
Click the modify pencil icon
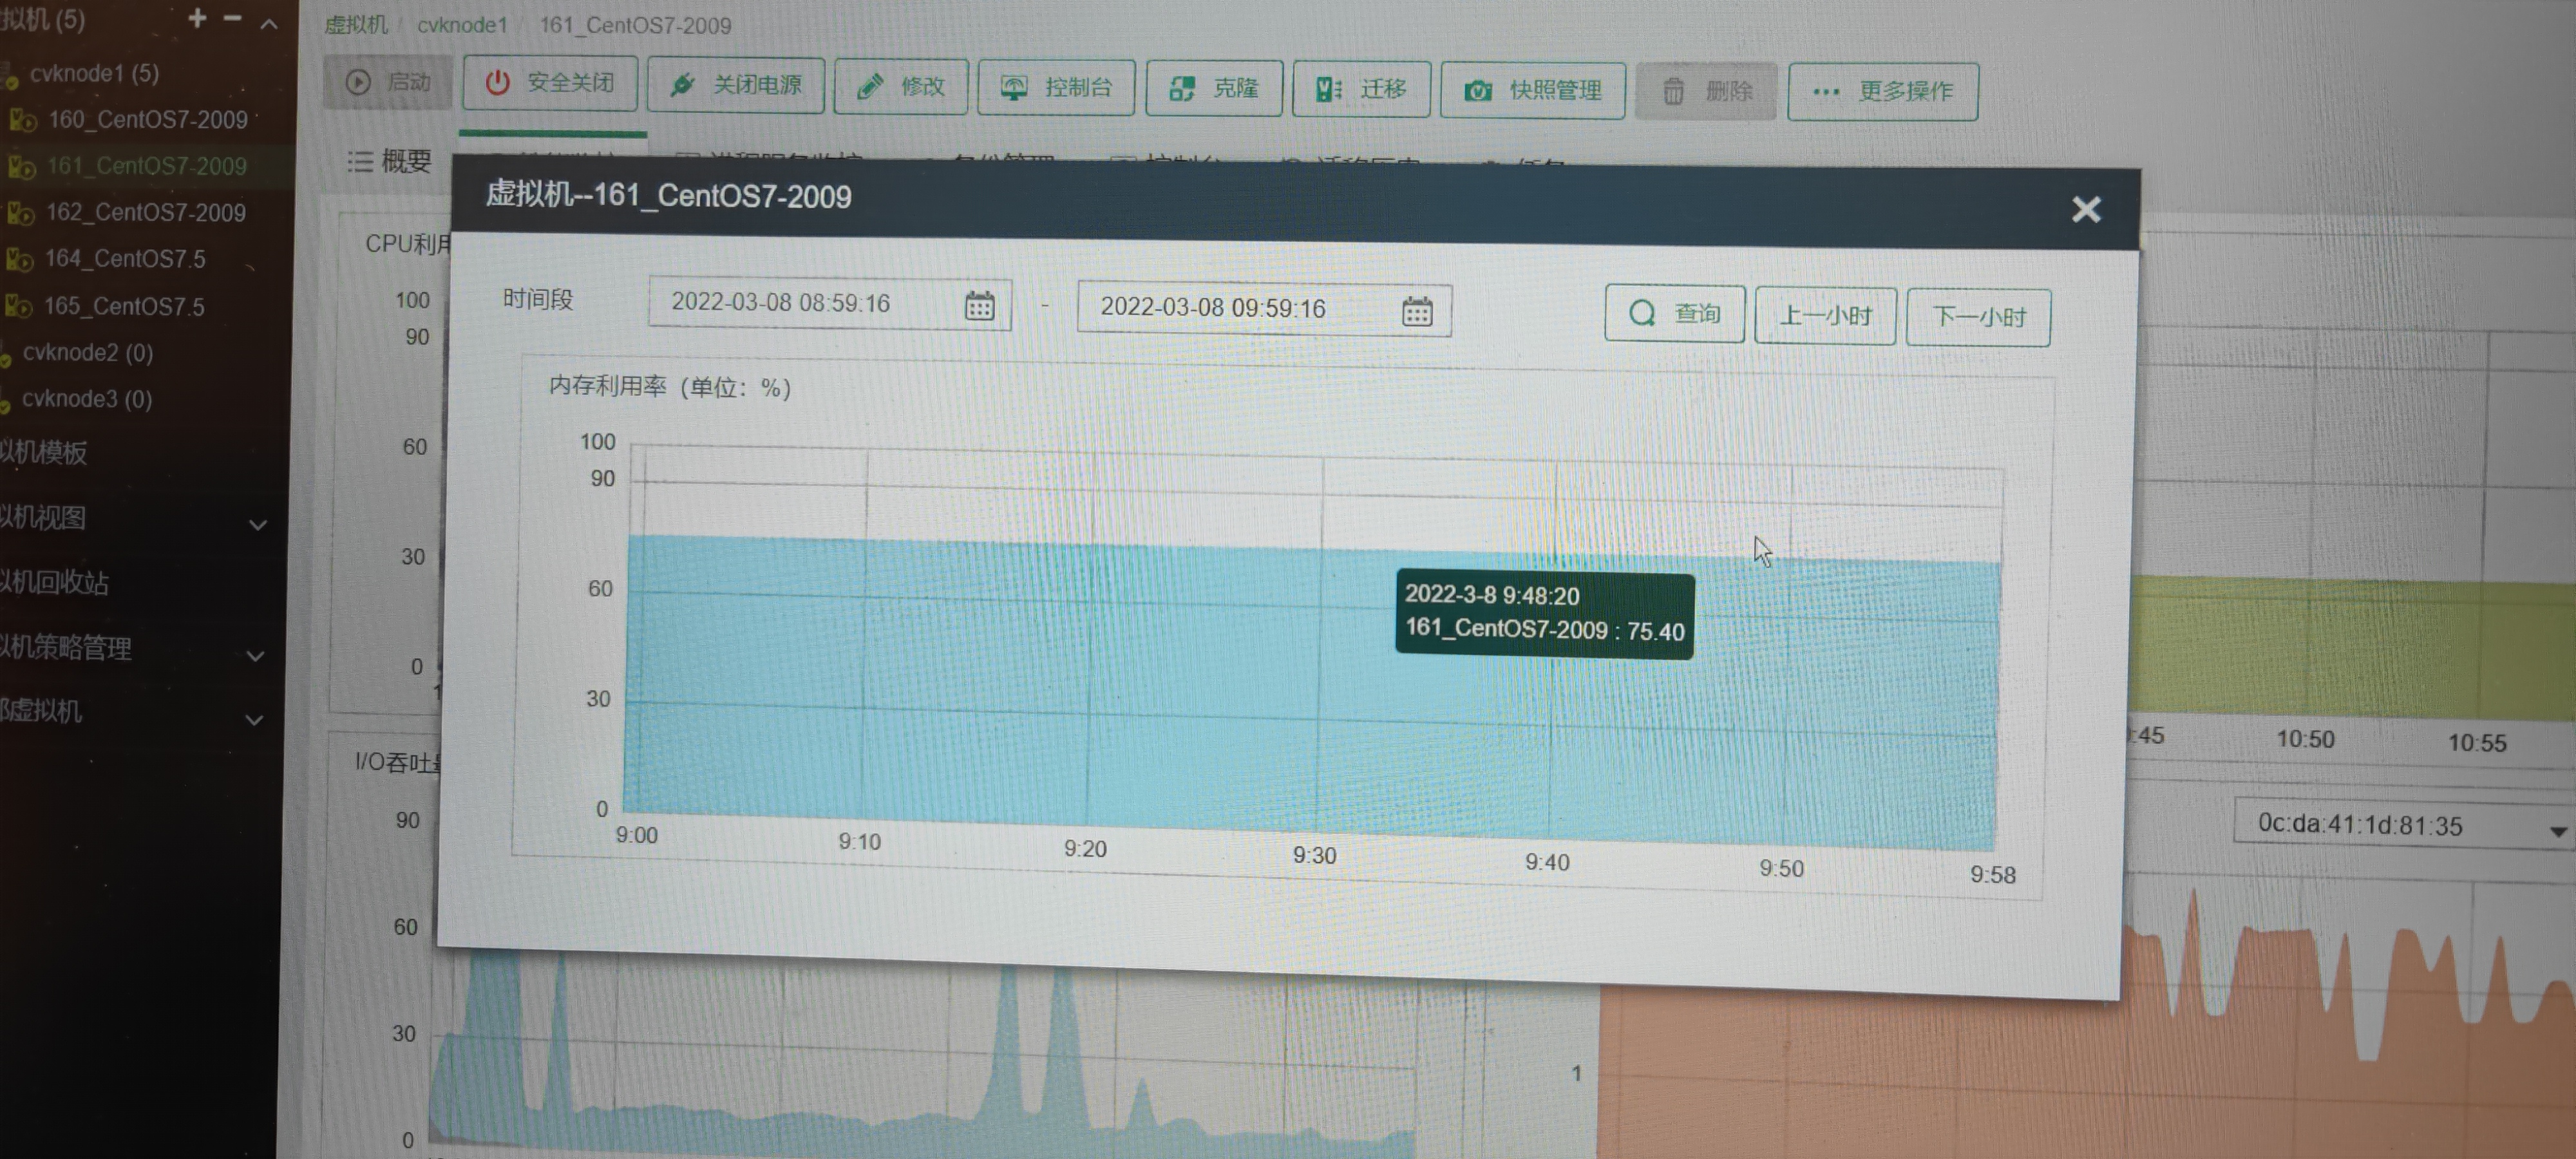pos(870,87)
